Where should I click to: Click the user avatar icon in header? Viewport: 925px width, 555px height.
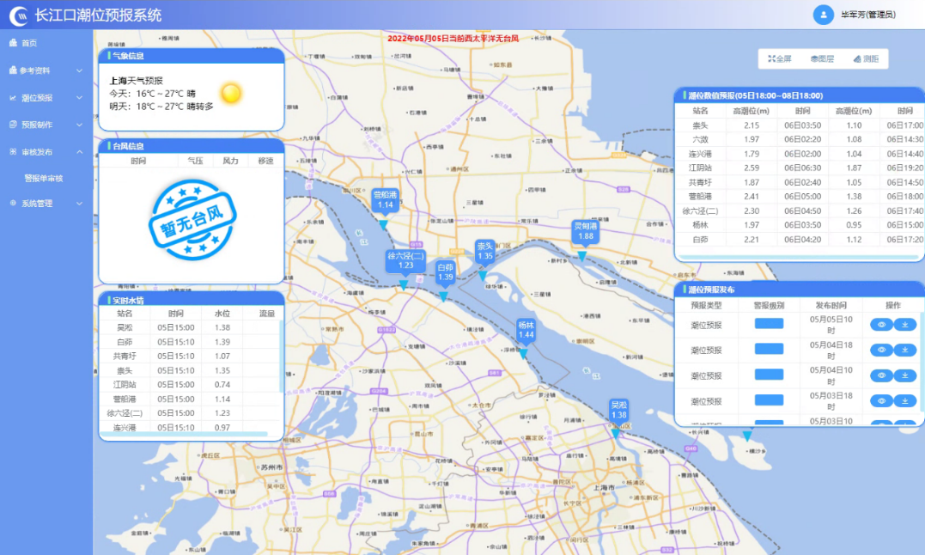pyautogui.click(x=824, y=15)
